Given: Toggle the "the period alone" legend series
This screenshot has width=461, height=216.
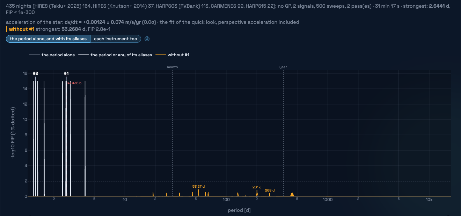Looking at the screenshot, I should coord(52,55).
